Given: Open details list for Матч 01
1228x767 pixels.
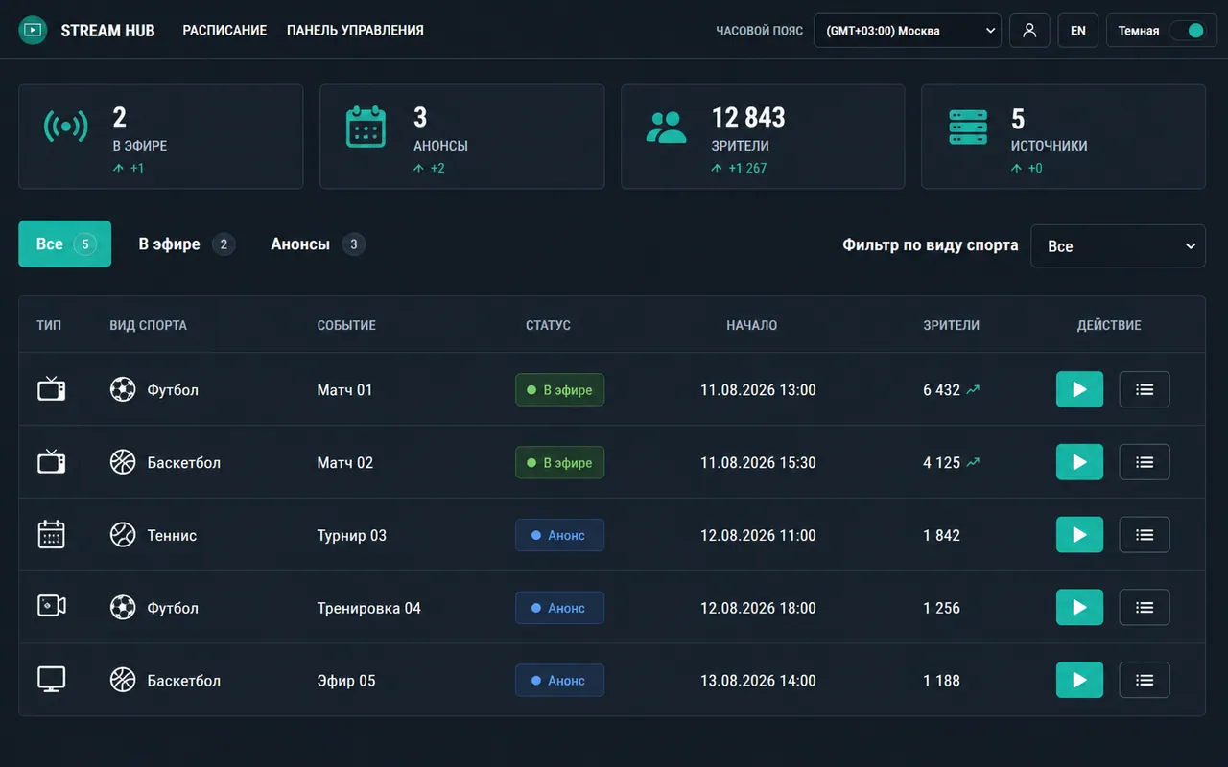Looking at the screenshot, I should [1145, 389].
